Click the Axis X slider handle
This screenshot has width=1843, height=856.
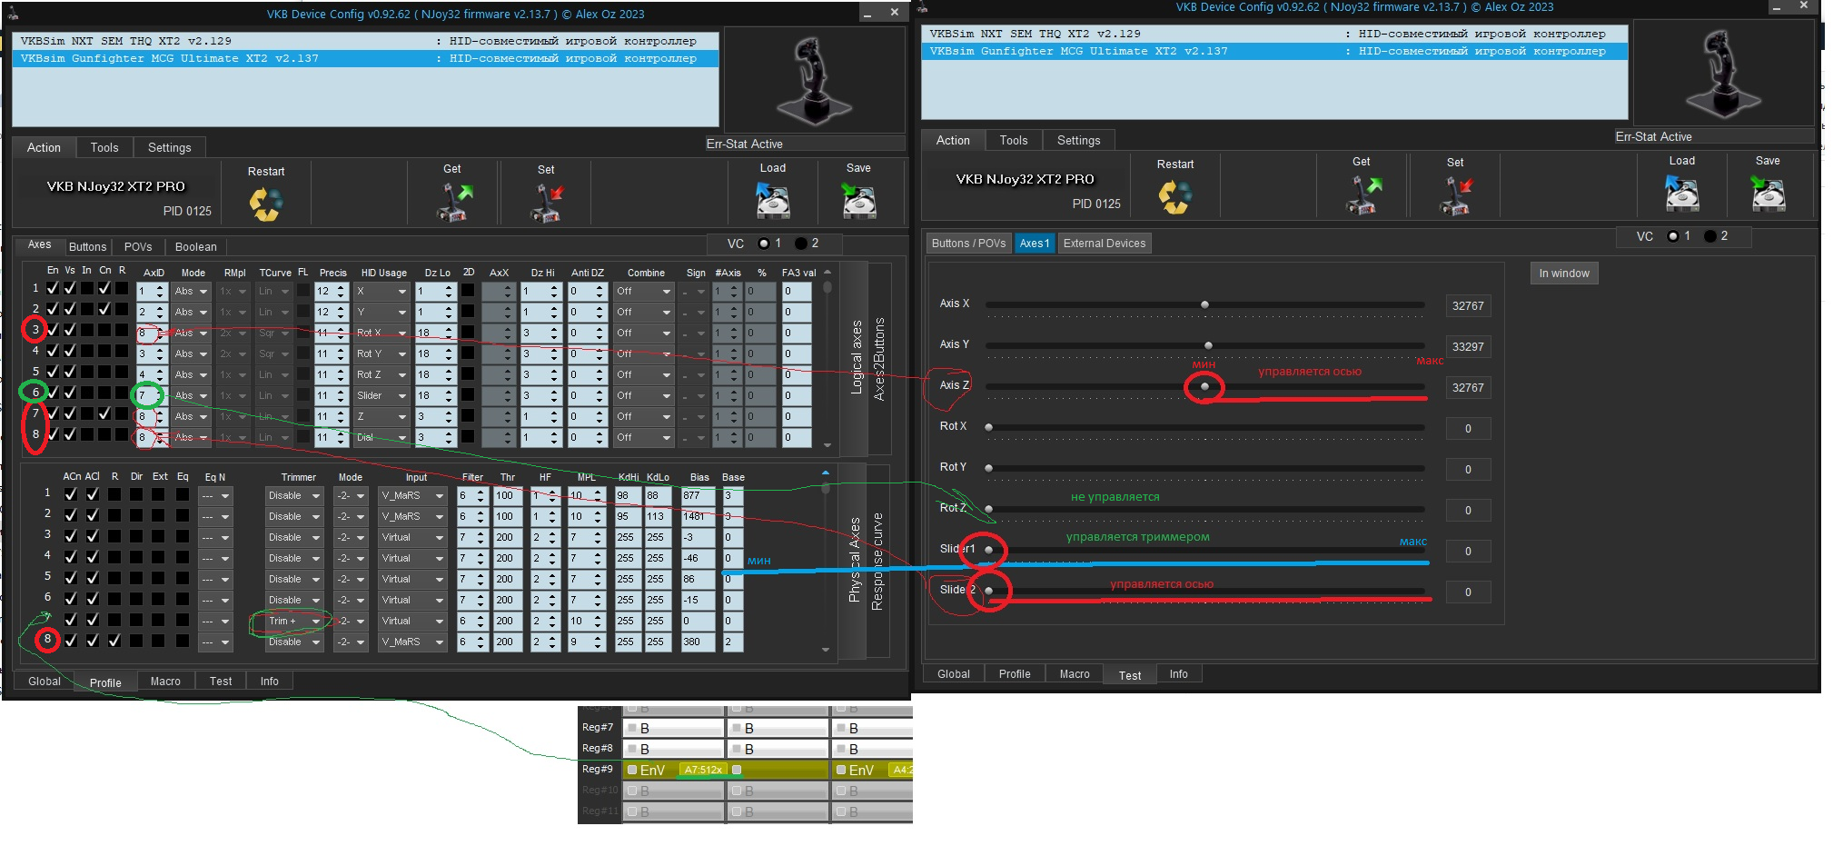coord(1204,304)
